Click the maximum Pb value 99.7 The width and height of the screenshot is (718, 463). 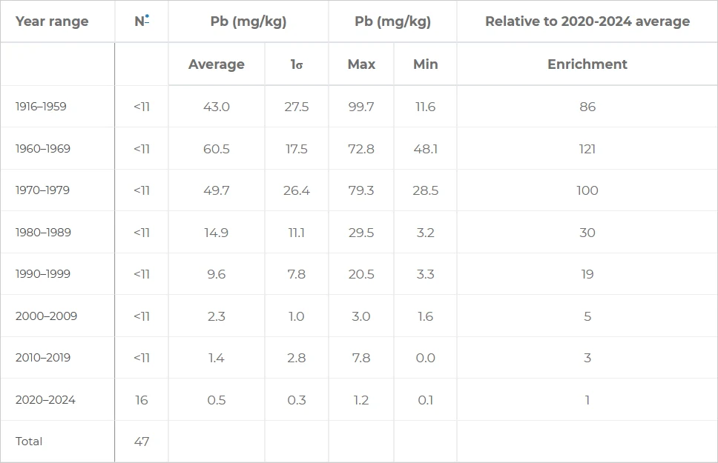pos(361,107)
